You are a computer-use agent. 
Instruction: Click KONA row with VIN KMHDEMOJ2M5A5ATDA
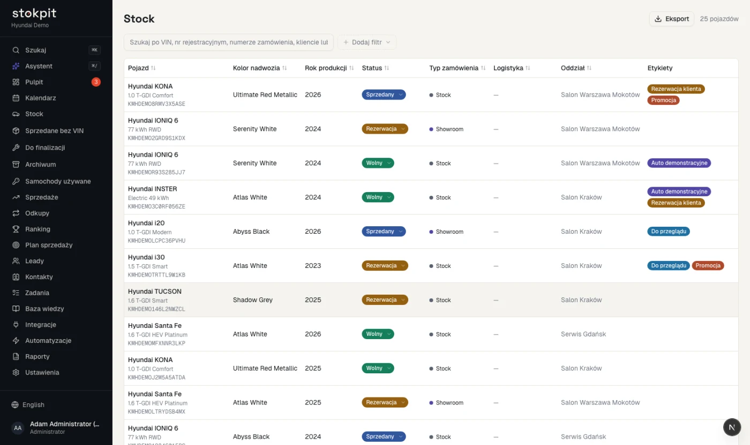pos(431,369)
